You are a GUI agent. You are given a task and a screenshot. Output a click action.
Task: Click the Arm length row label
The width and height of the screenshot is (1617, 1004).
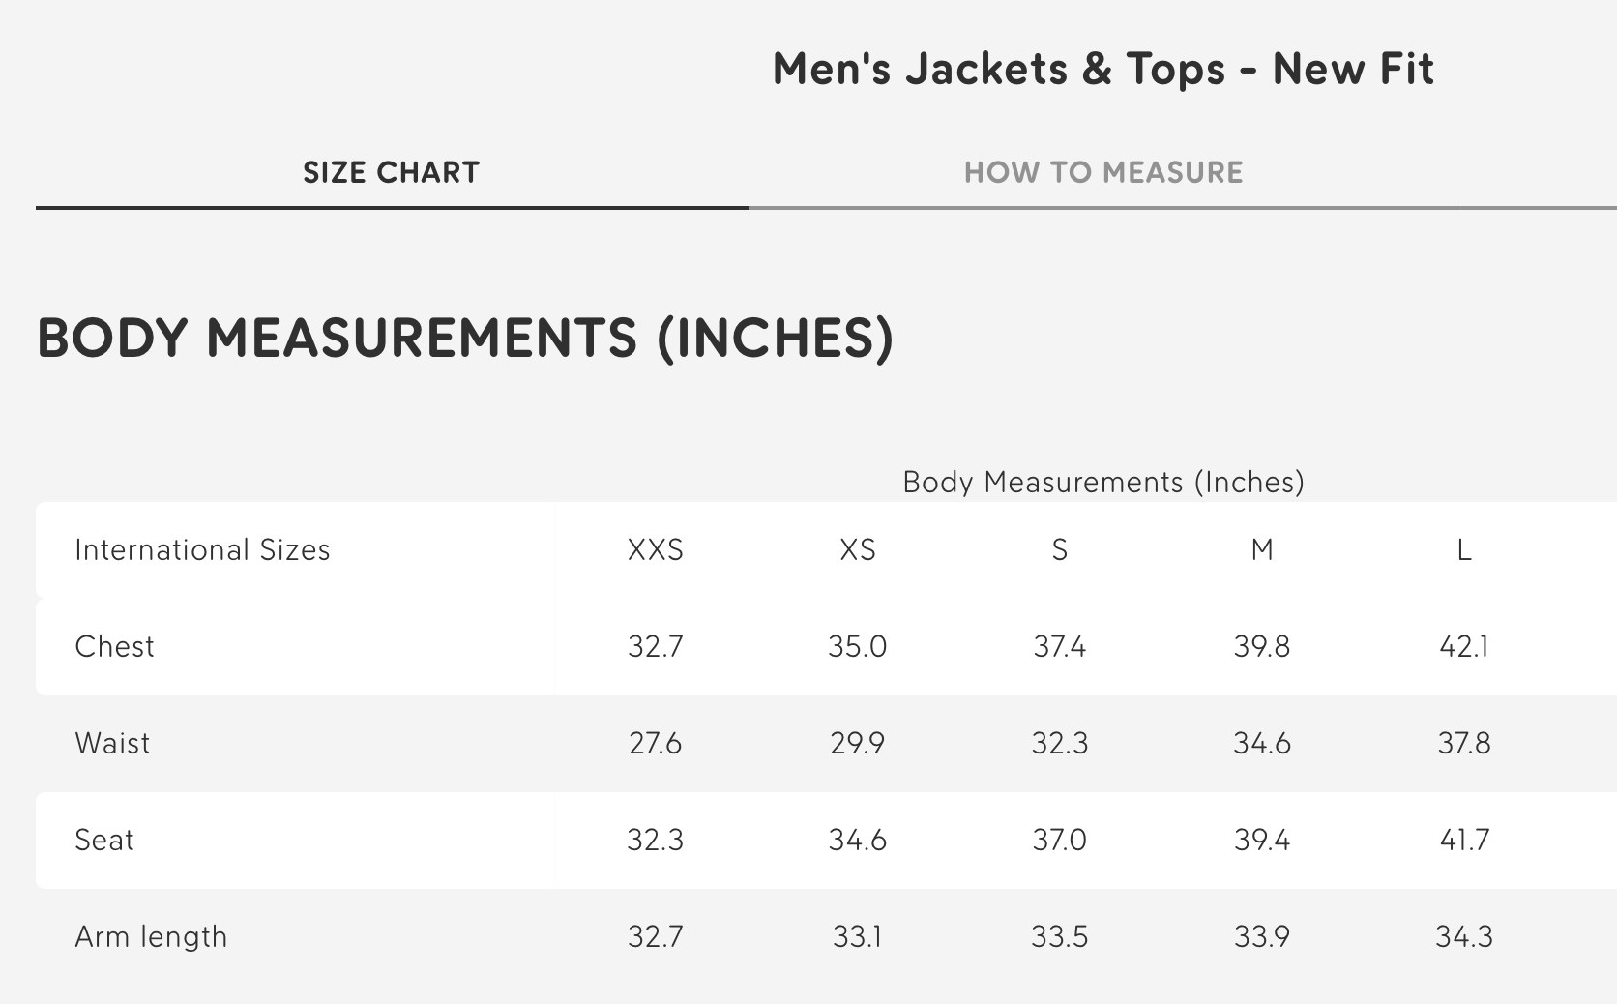click(151, 936)
